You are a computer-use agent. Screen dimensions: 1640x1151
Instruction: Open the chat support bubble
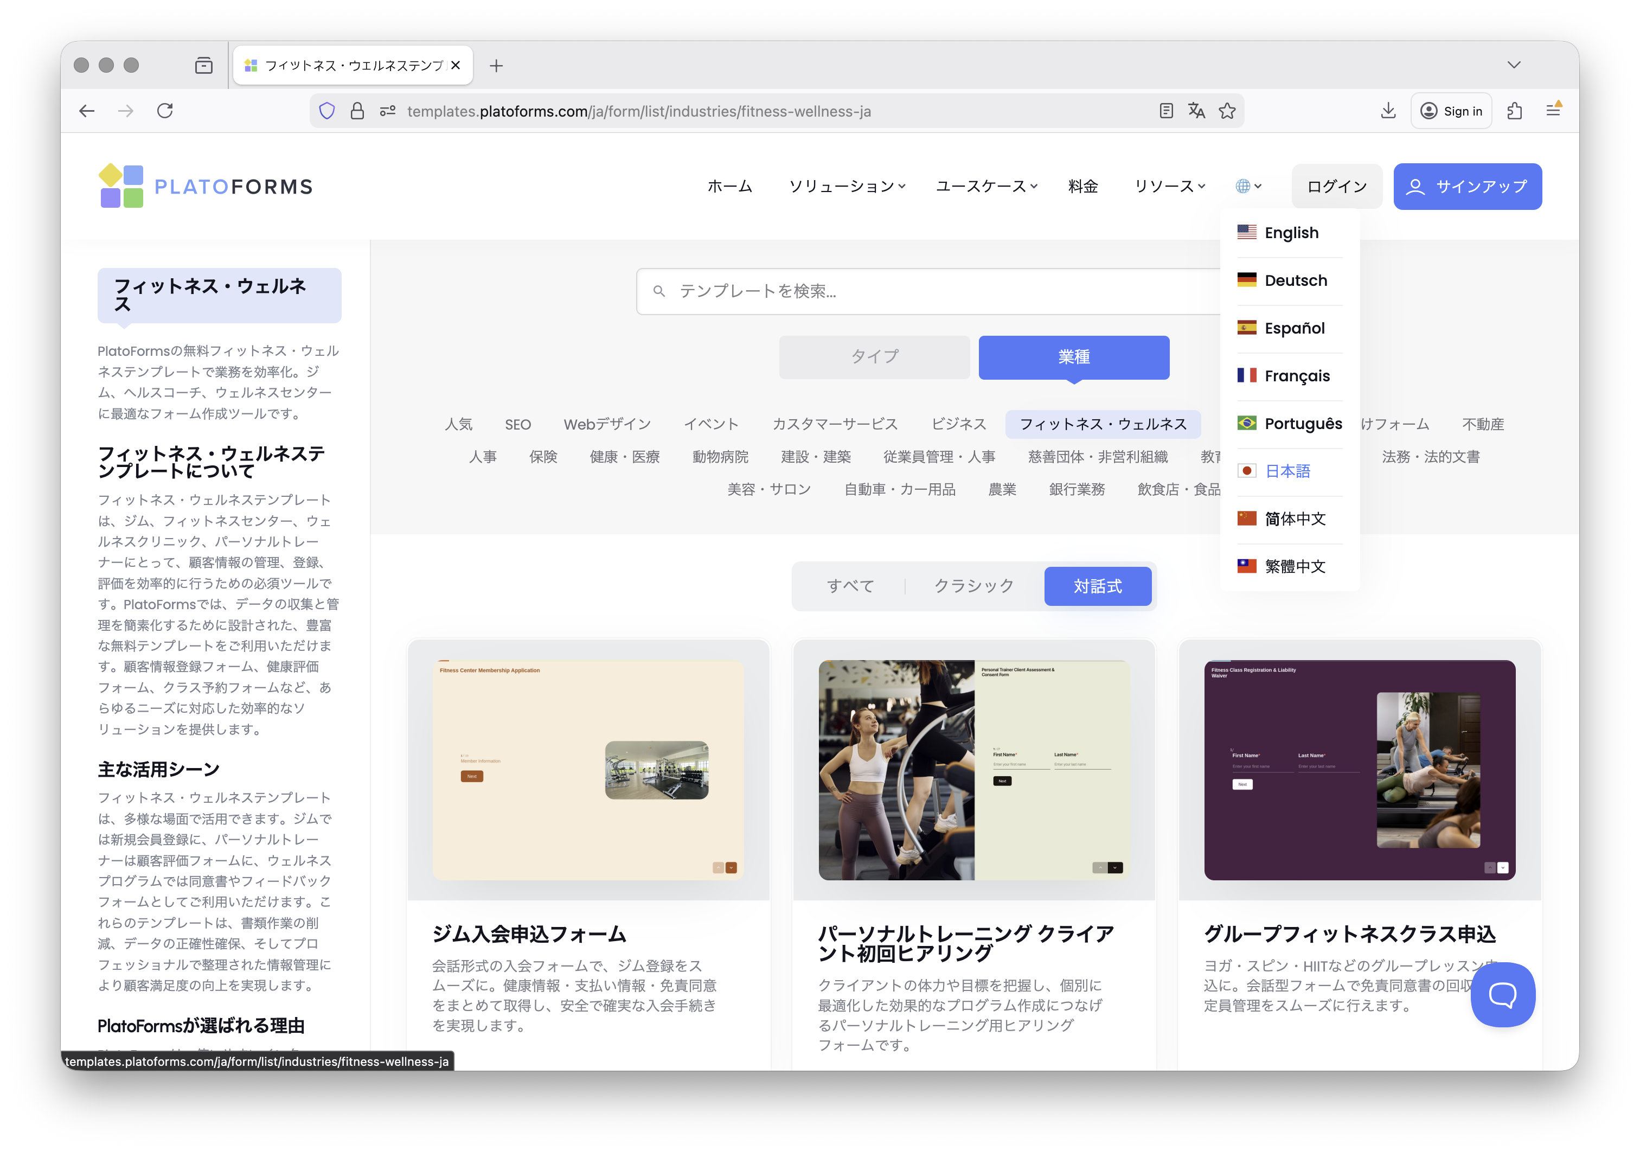click(x=1502, y=994)
